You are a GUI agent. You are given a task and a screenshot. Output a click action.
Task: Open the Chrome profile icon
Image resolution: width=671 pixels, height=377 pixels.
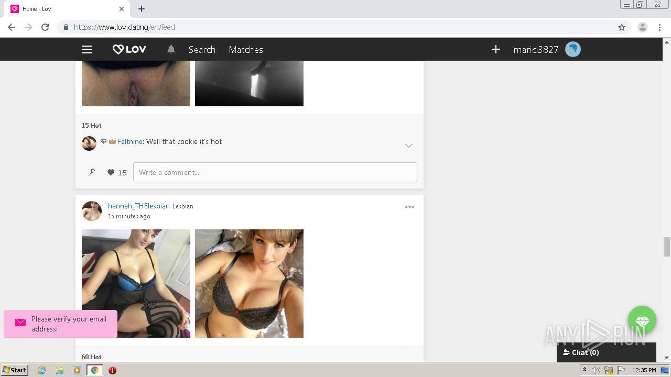pos(642,27)
